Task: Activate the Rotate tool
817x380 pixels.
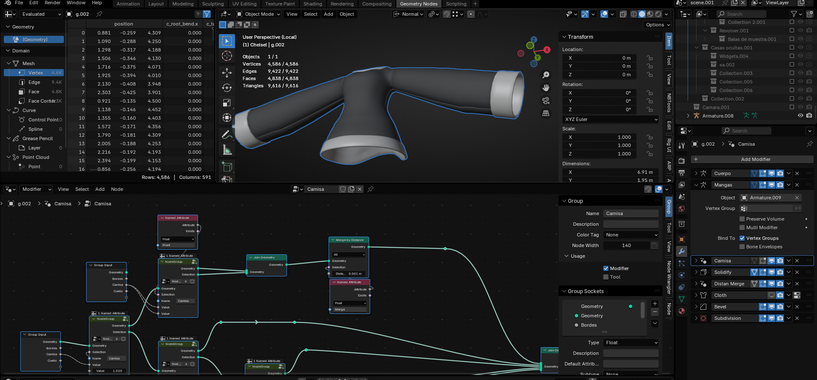Action: 227,88
